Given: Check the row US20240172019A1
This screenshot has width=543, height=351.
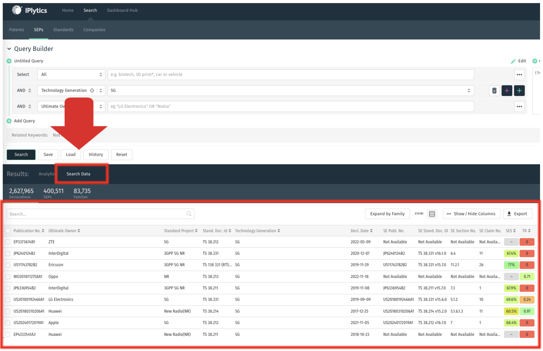Looking at the screenshot, I should [8, 323].
